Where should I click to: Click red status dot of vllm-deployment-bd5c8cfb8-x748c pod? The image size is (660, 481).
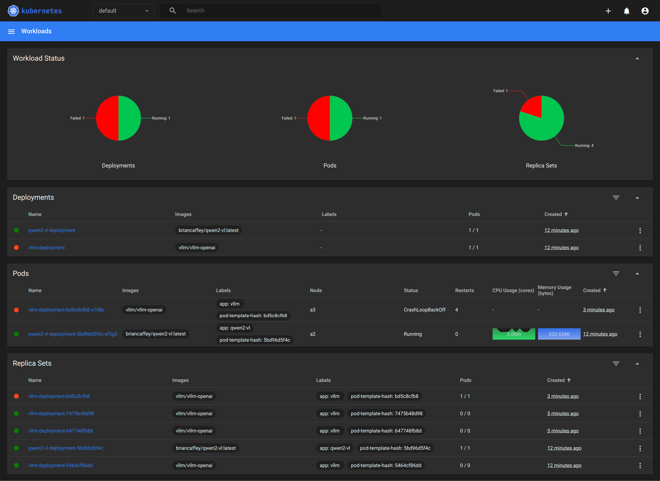[x=16, y=310]
